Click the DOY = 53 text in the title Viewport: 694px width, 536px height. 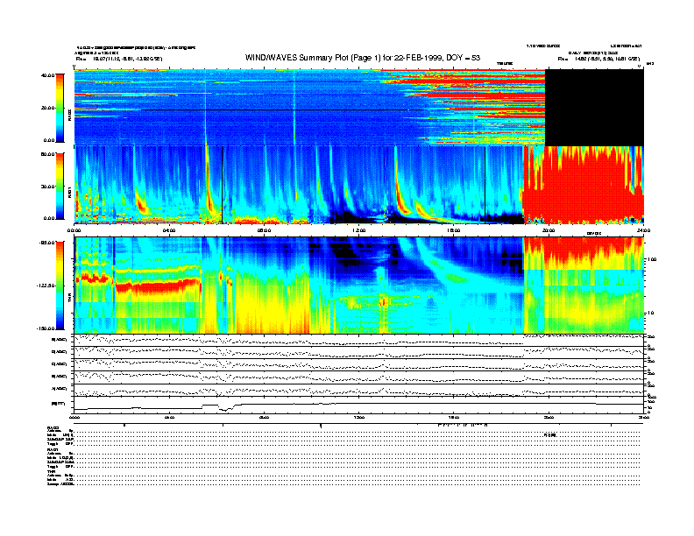click(463, 58)
